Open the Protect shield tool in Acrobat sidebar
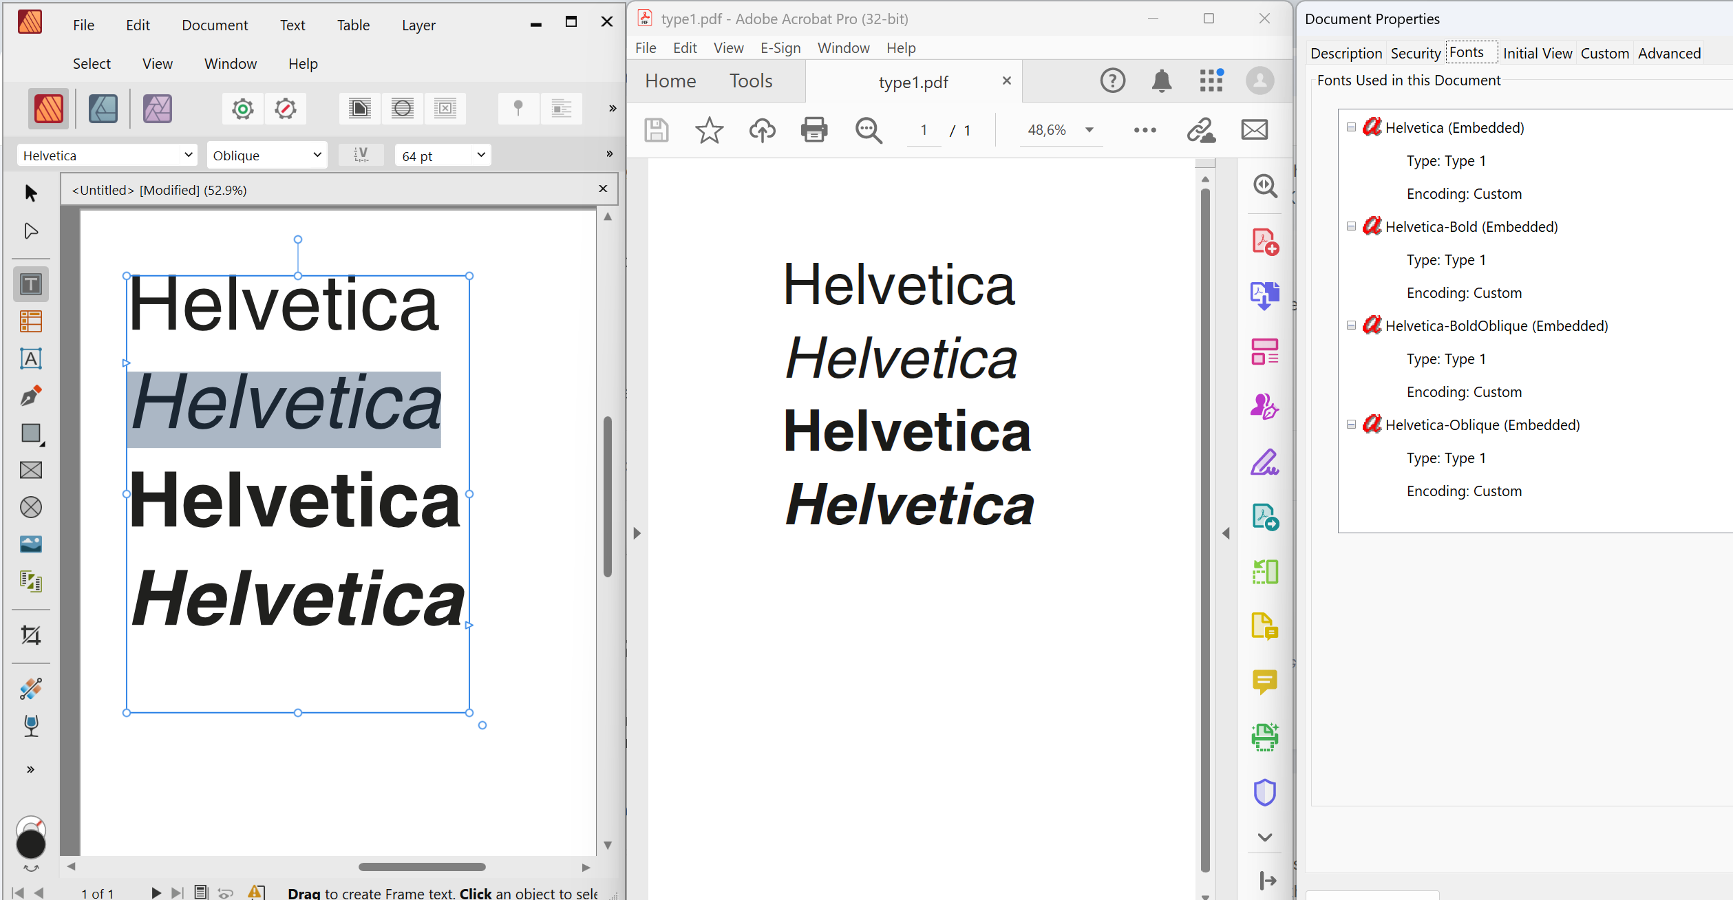 pos(1265,792)
